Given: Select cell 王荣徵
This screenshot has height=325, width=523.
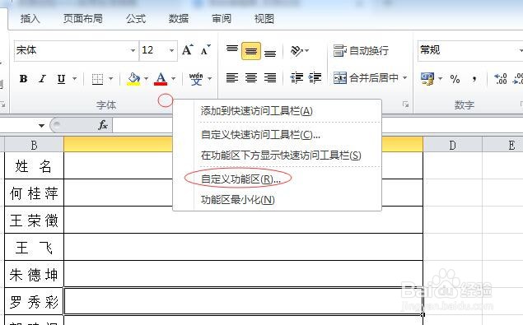Looking at the screenshot, I should [34, 221].
